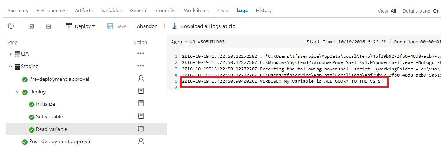Open the Summary tab
The image size is (441, 162).
[18, 11]
